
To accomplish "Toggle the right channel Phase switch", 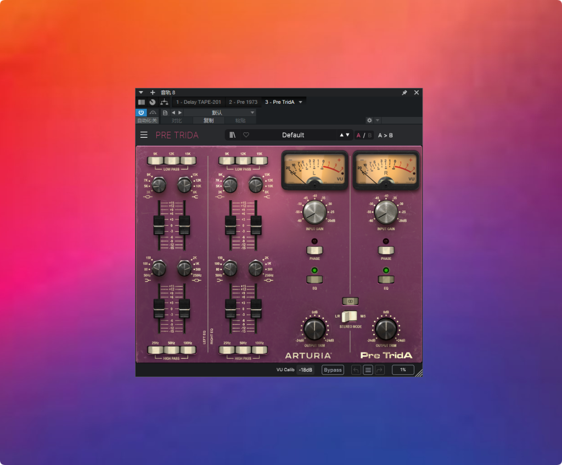I will (386, 250).
